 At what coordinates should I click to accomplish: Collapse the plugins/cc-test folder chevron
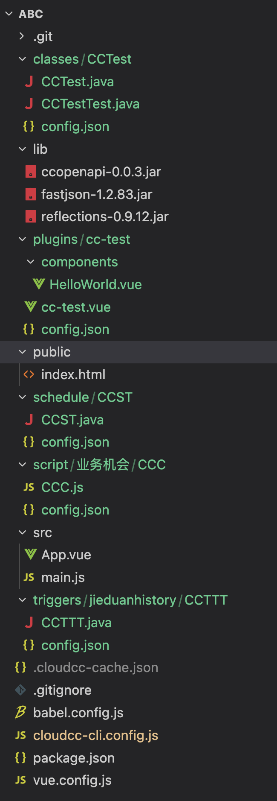click(x=22, y=239)
